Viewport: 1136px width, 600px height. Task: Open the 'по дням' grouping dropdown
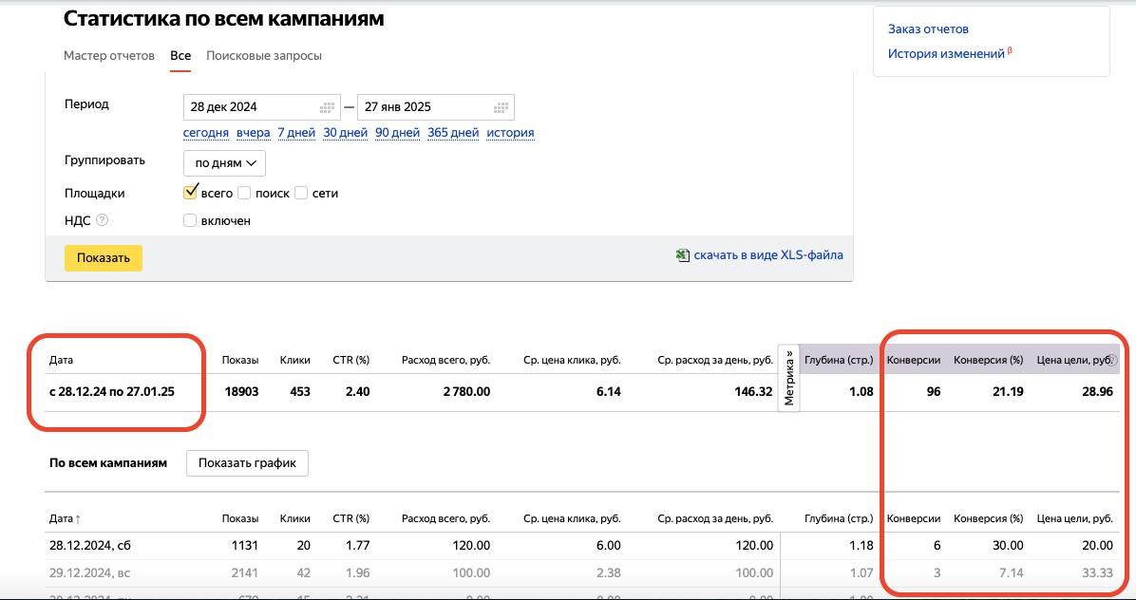click(x=225, y=163)
